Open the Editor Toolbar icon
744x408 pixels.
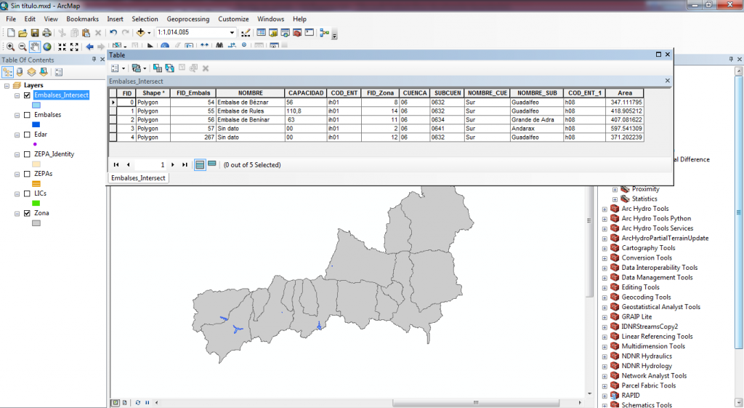pos(246,33)
